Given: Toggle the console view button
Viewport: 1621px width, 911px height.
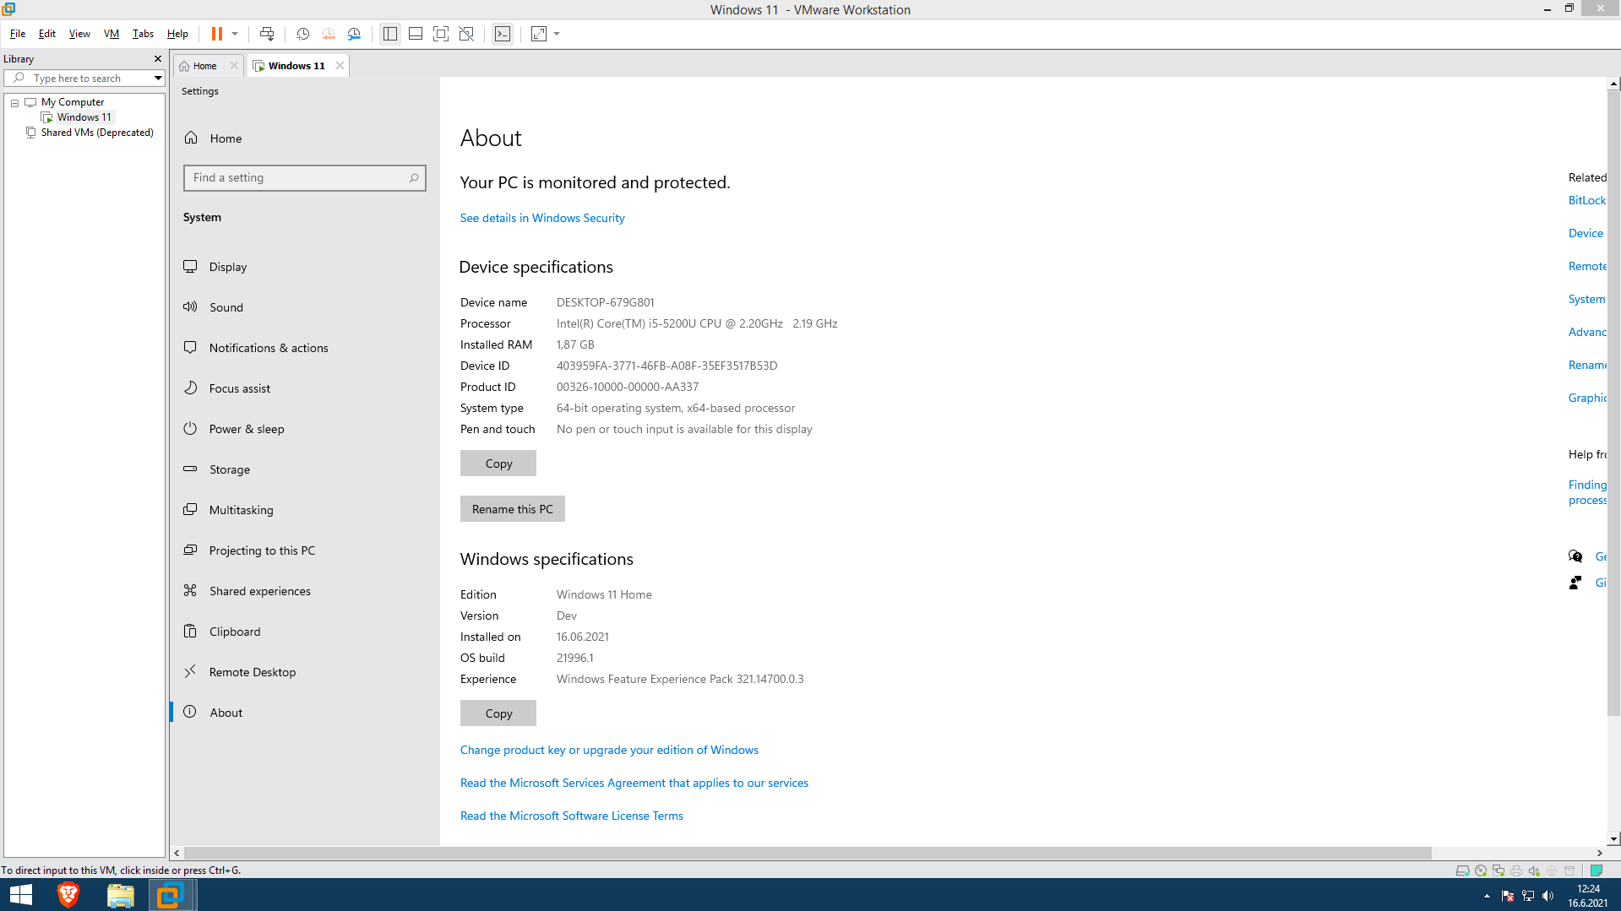Looking at the screenshot, I should coord(503,34).
